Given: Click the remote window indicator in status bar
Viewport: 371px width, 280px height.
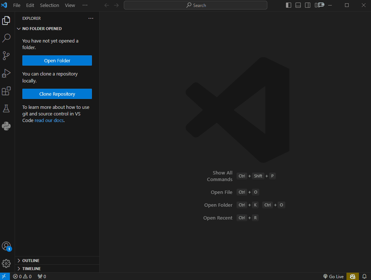Looking at the screenshot, I should tap(4, 276).
